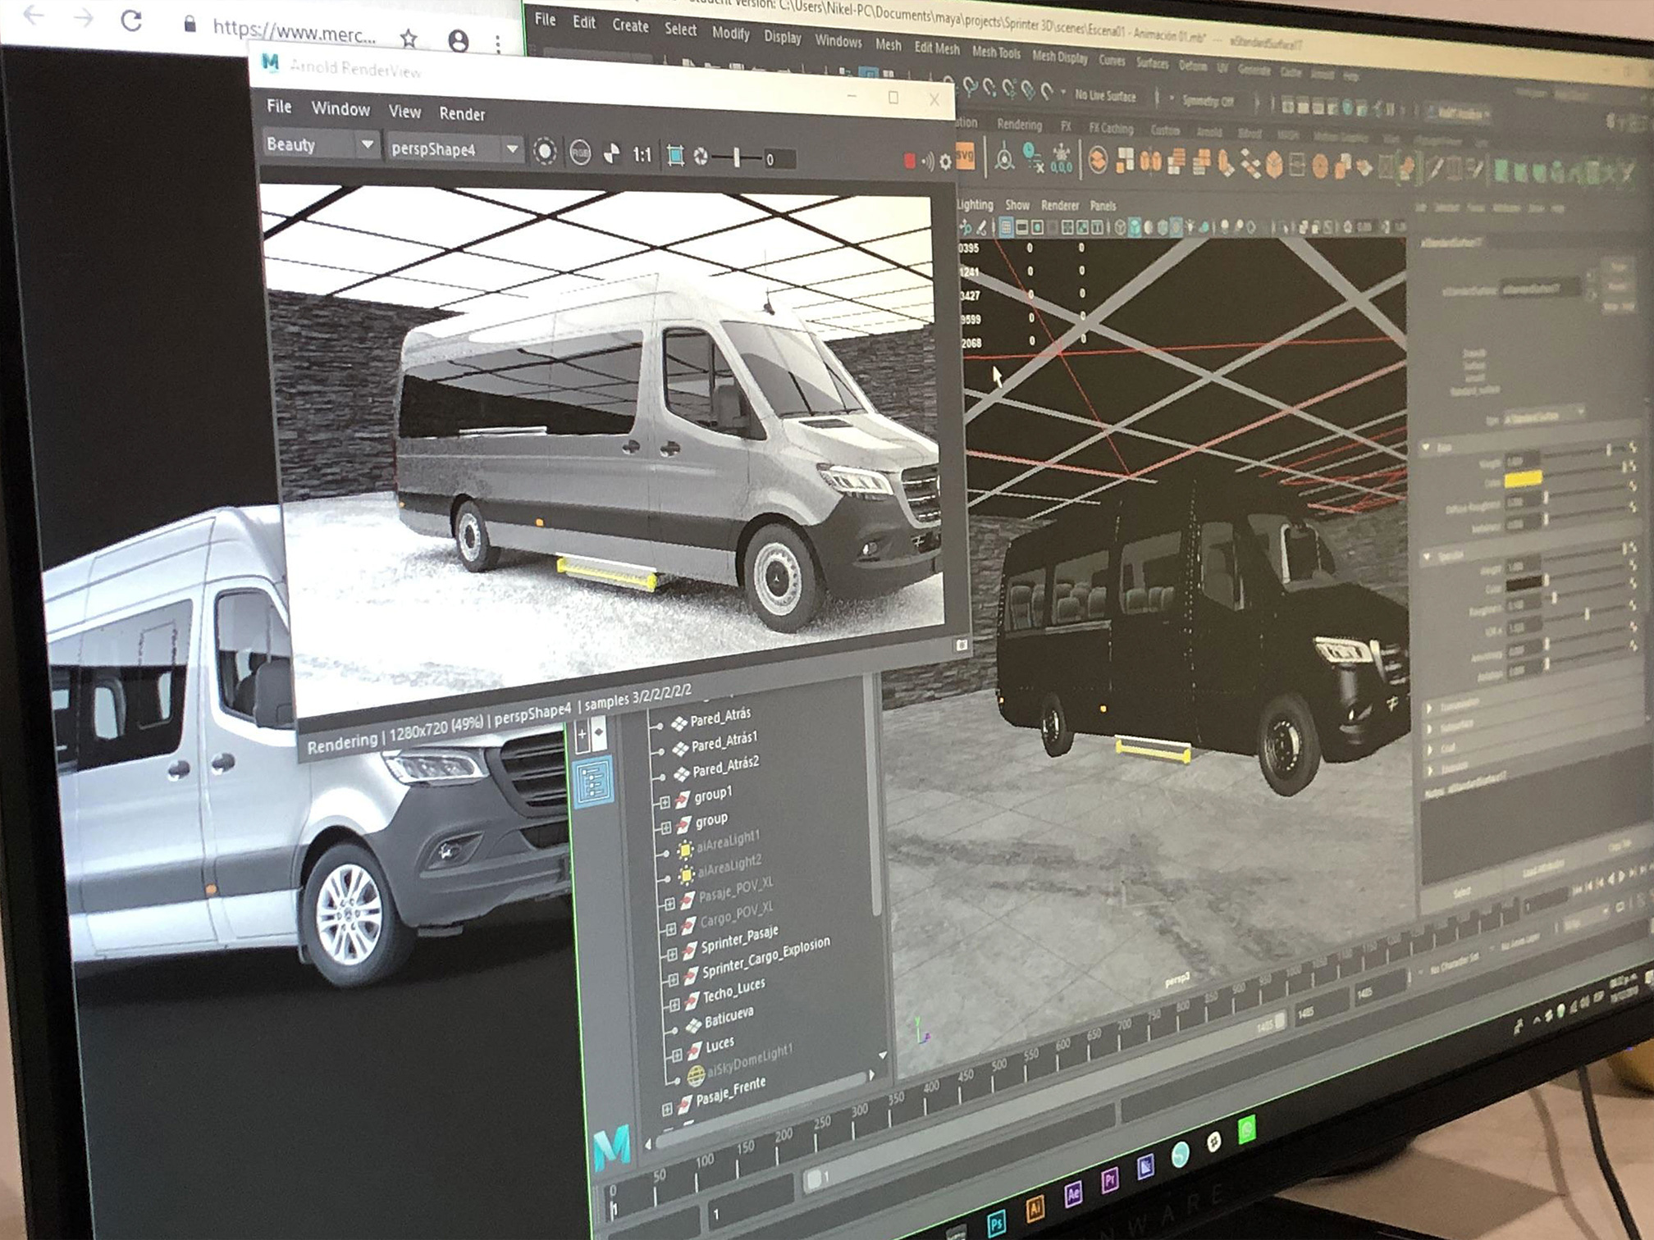Open Maya's Mesh Tools menu

tap(996, 52)
